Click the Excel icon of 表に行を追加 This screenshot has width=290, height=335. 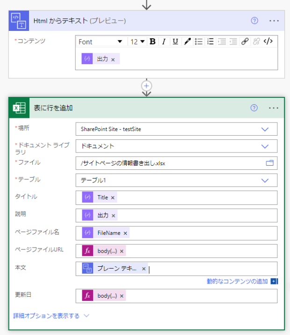(x=19, y=108)
